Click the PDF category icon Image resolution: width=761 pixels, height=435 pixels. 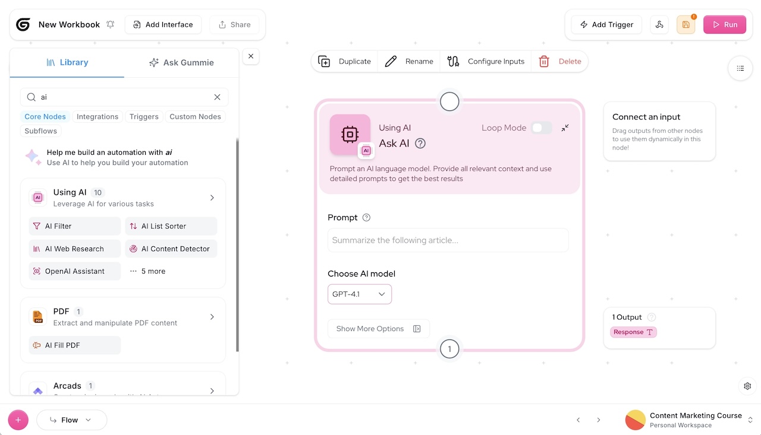(38, 317)
